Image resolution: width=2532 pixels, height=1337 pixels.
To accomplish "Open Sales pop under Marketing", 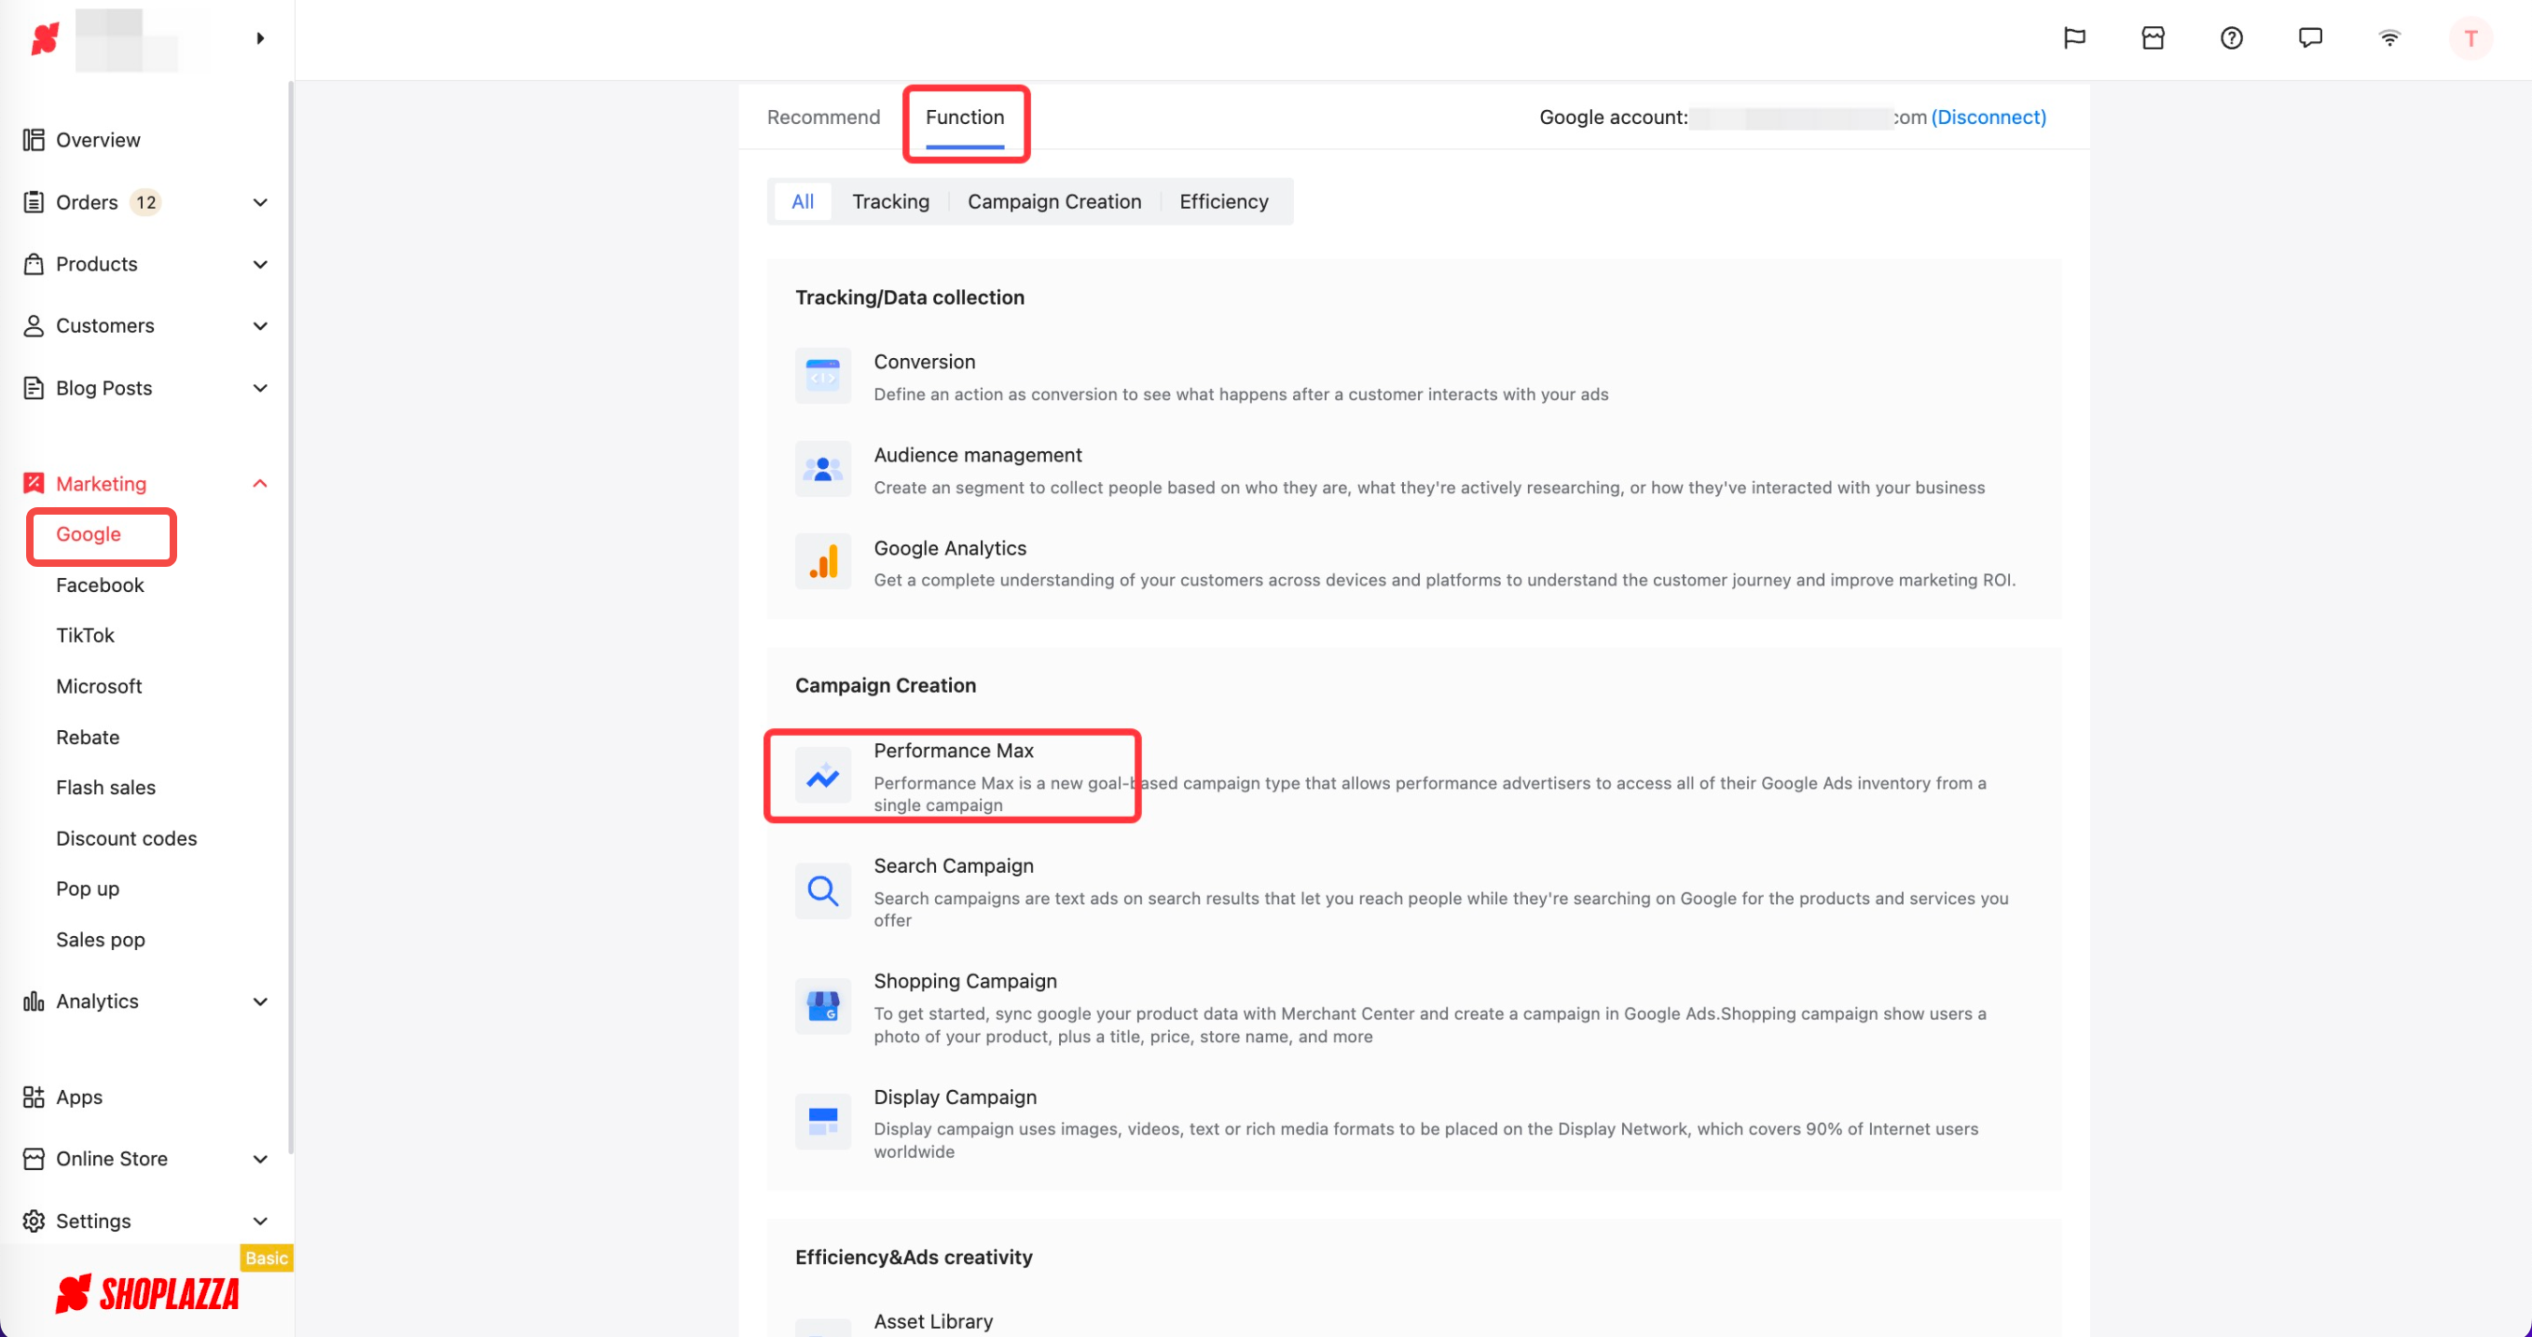I will [x=101, y=940].
